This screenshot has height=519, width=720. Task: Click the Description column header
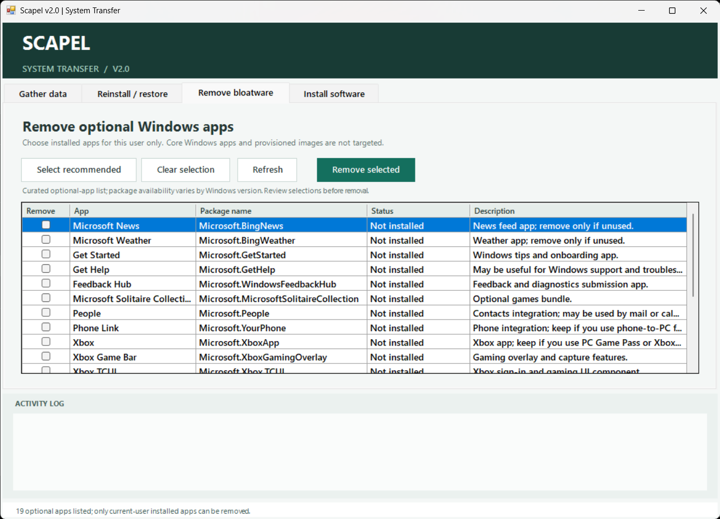click(x=578, y=211)
